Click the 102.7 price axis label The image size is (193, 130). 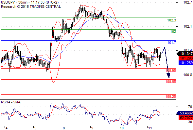tap(187, 2)
